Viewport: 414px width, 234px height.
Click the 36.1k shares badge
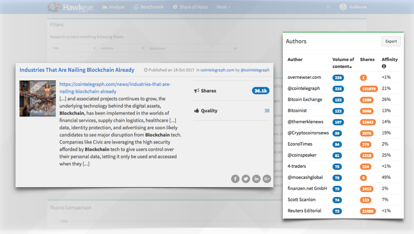coord(261,91)
